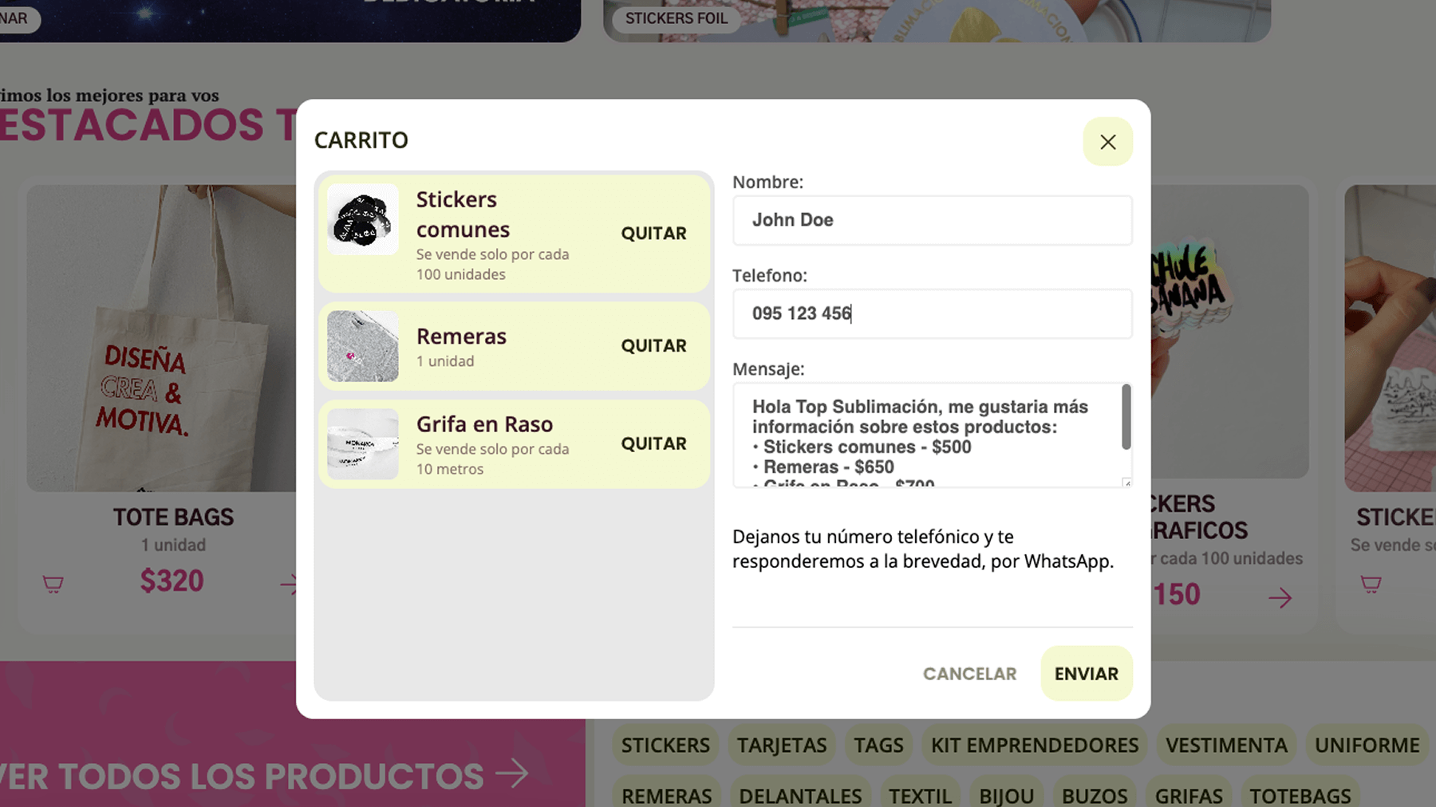
Task: Select the Vestimenta category tag
Action: (1226, 745)
